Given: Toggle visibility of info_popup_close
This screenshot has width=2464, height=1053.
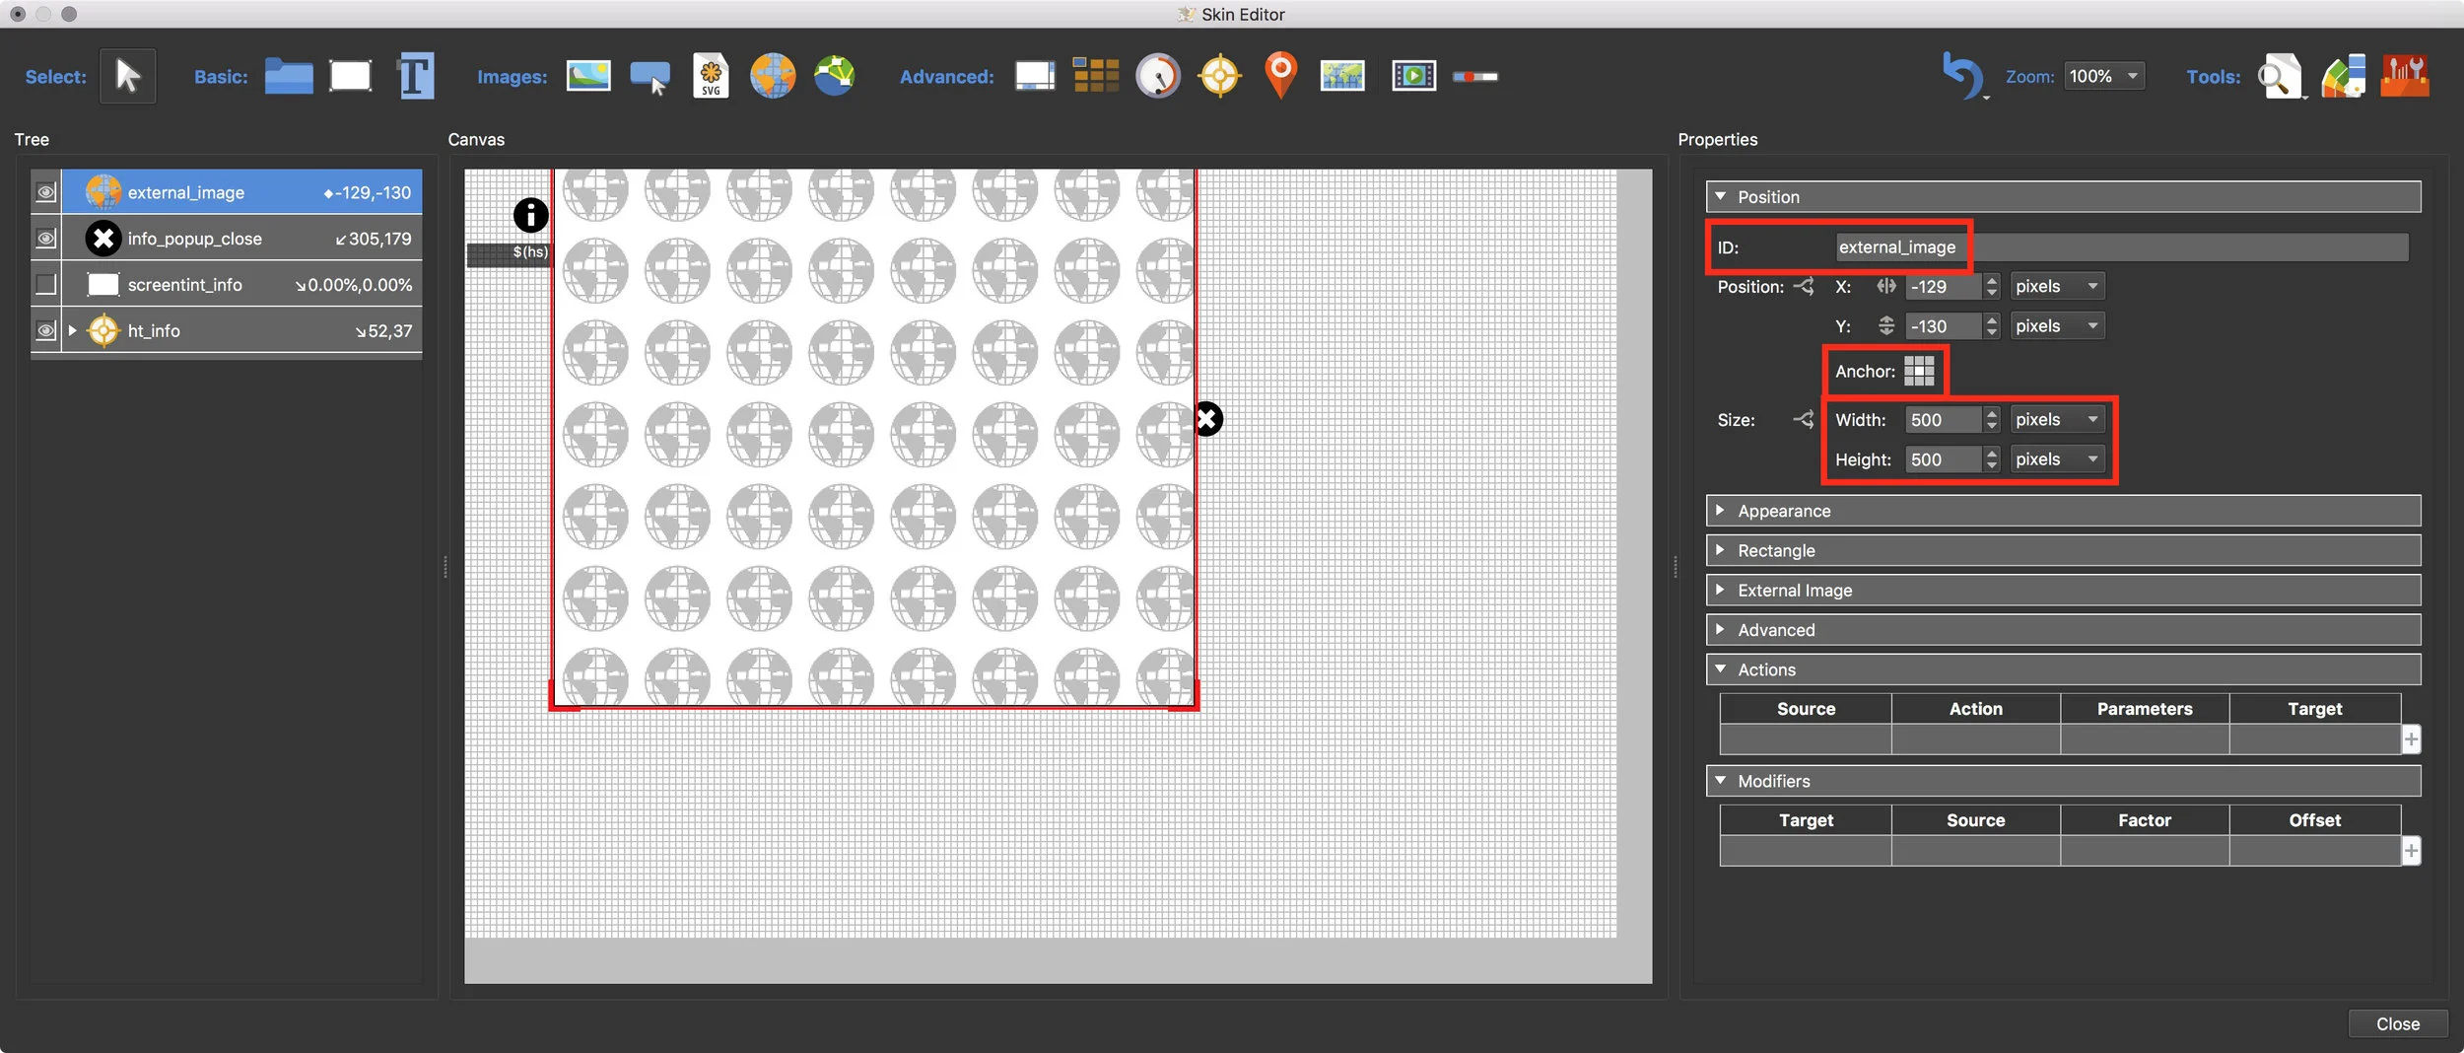Looking at the screenshot, I should [45, 239].
